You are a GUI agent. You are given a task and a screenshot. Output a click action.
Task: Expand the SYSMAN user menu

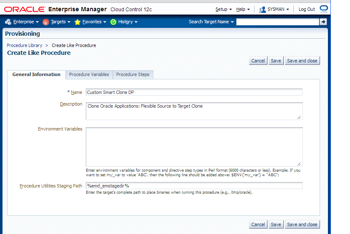(278, 9)
